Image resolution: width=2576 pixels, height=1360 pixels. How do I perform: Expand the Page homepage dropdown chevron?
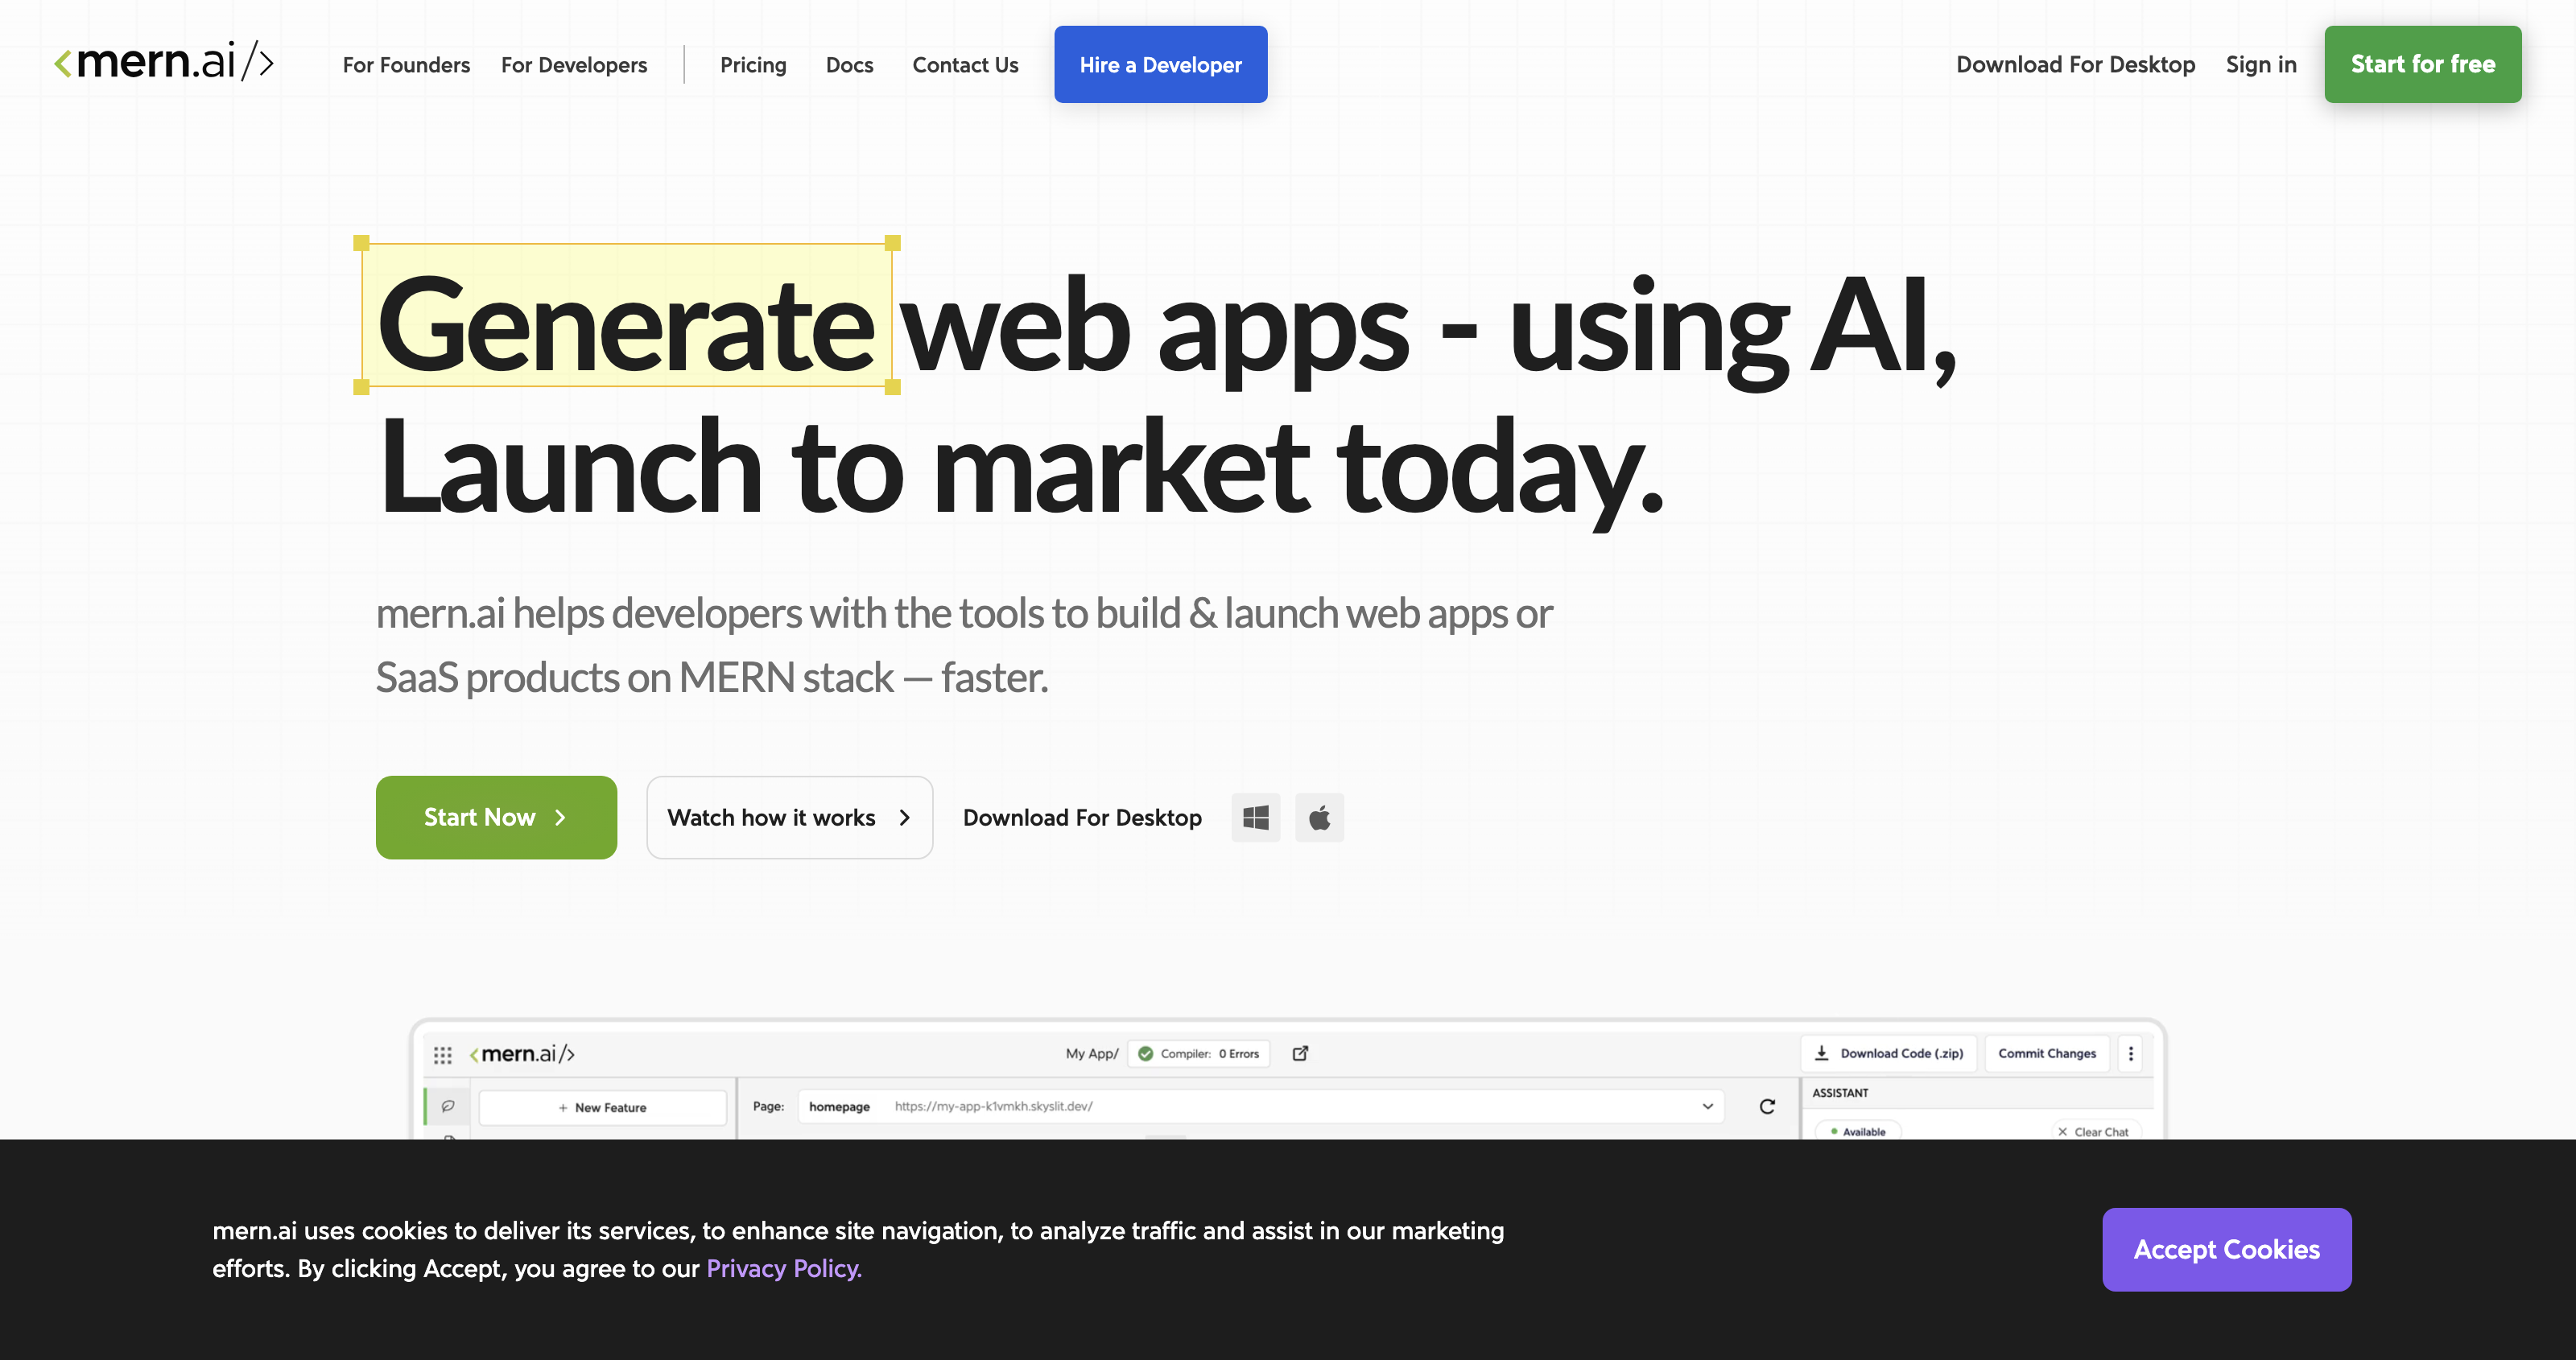point(1708,1106)
